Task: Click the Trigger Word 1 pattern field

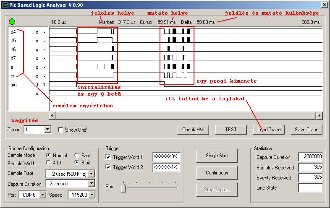Action: [x=167, y=157]
